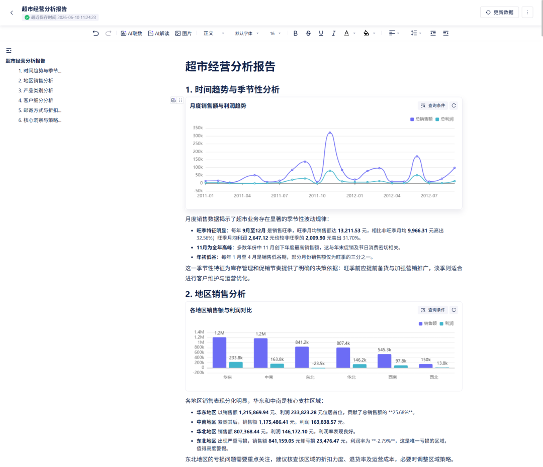Click the 华东 sales bar labeled 1.2M
Viewport: 543px width, 467px height.
tap(219, 353)
